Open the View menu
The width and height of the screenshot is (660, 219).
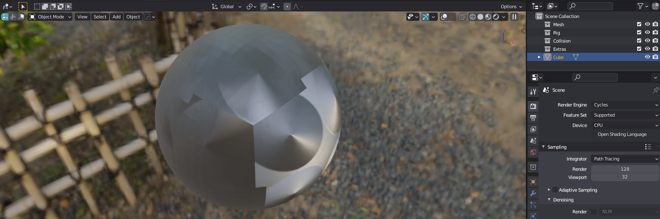pos(82,17)
